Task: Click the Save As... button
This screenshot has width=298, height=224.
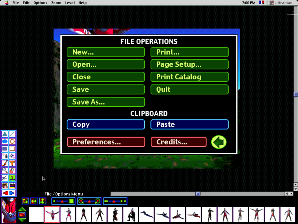Action: coord(106,102)
